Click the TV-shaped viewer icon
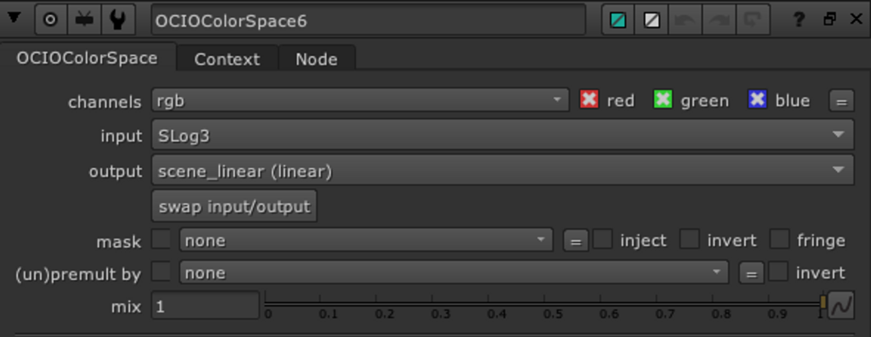871x337 pixels. pos(84,20)
